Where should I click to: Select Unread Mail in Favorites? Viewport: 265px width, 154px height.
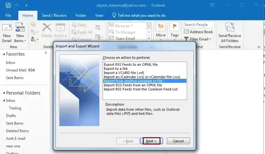pyautogui.click(x=16, y=70)
